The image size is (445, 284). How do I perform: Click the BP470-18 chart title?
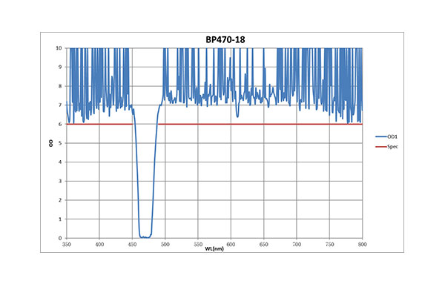225,39
